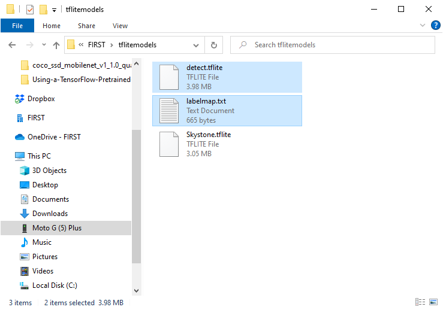Switch to details view layout icon
443x310 pixels.
420,302
